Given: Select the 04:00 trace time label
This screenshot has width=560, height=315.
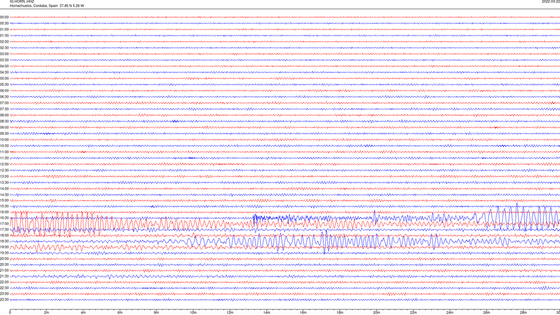Looking at the screenshot, I should pos(4,66).
